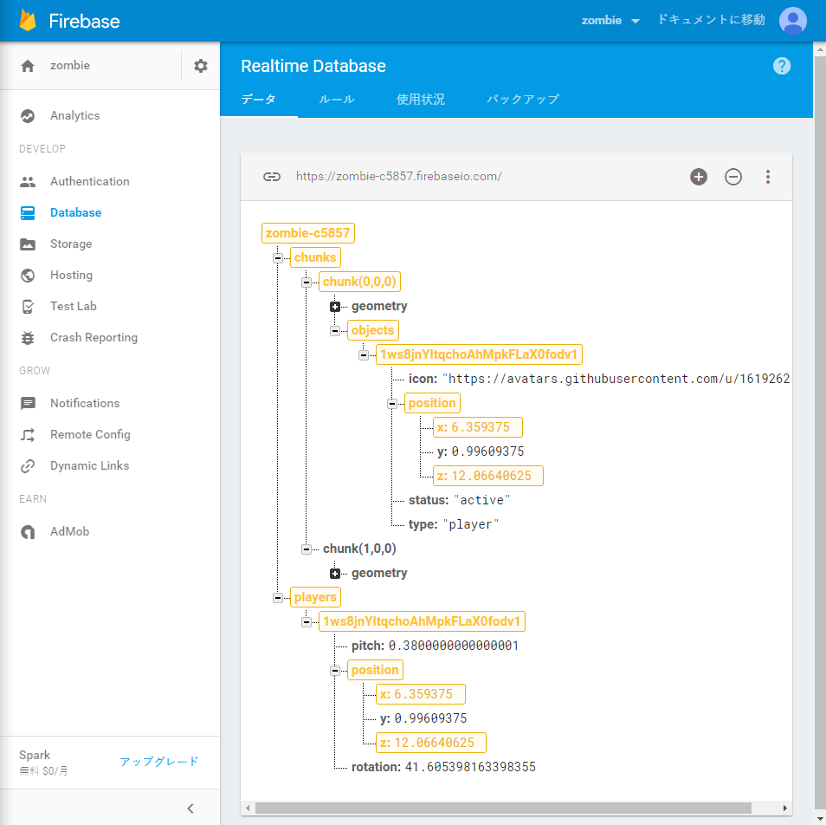
Task: Click the database URL text
Action: point(399,177)
